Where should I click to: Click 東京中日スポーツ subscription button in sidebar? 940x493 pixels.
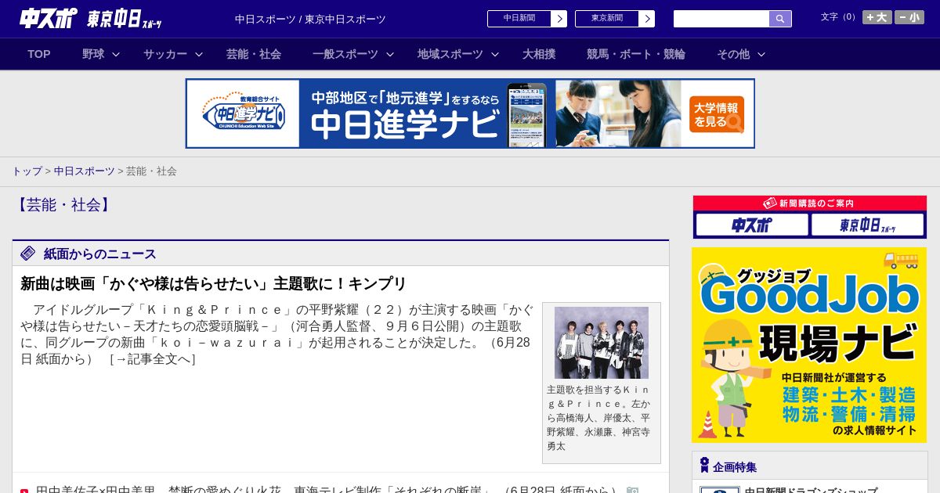click(867, 225)
